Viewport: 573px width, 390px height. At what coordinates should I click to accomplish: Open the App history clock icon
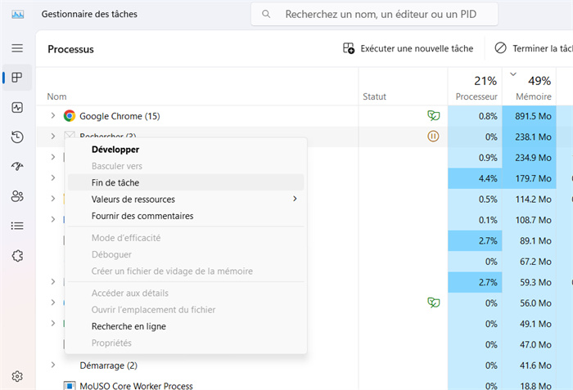tap(17, 137)
